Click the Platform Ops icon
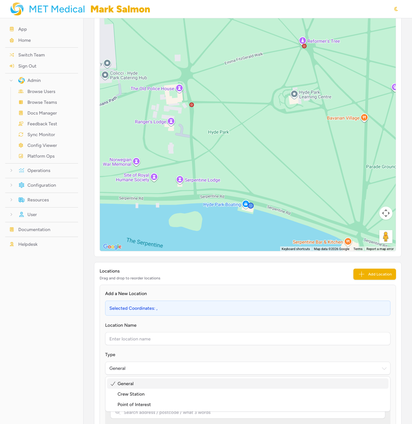The width and height of the screenshot is (412, 424). click(21, 156)
